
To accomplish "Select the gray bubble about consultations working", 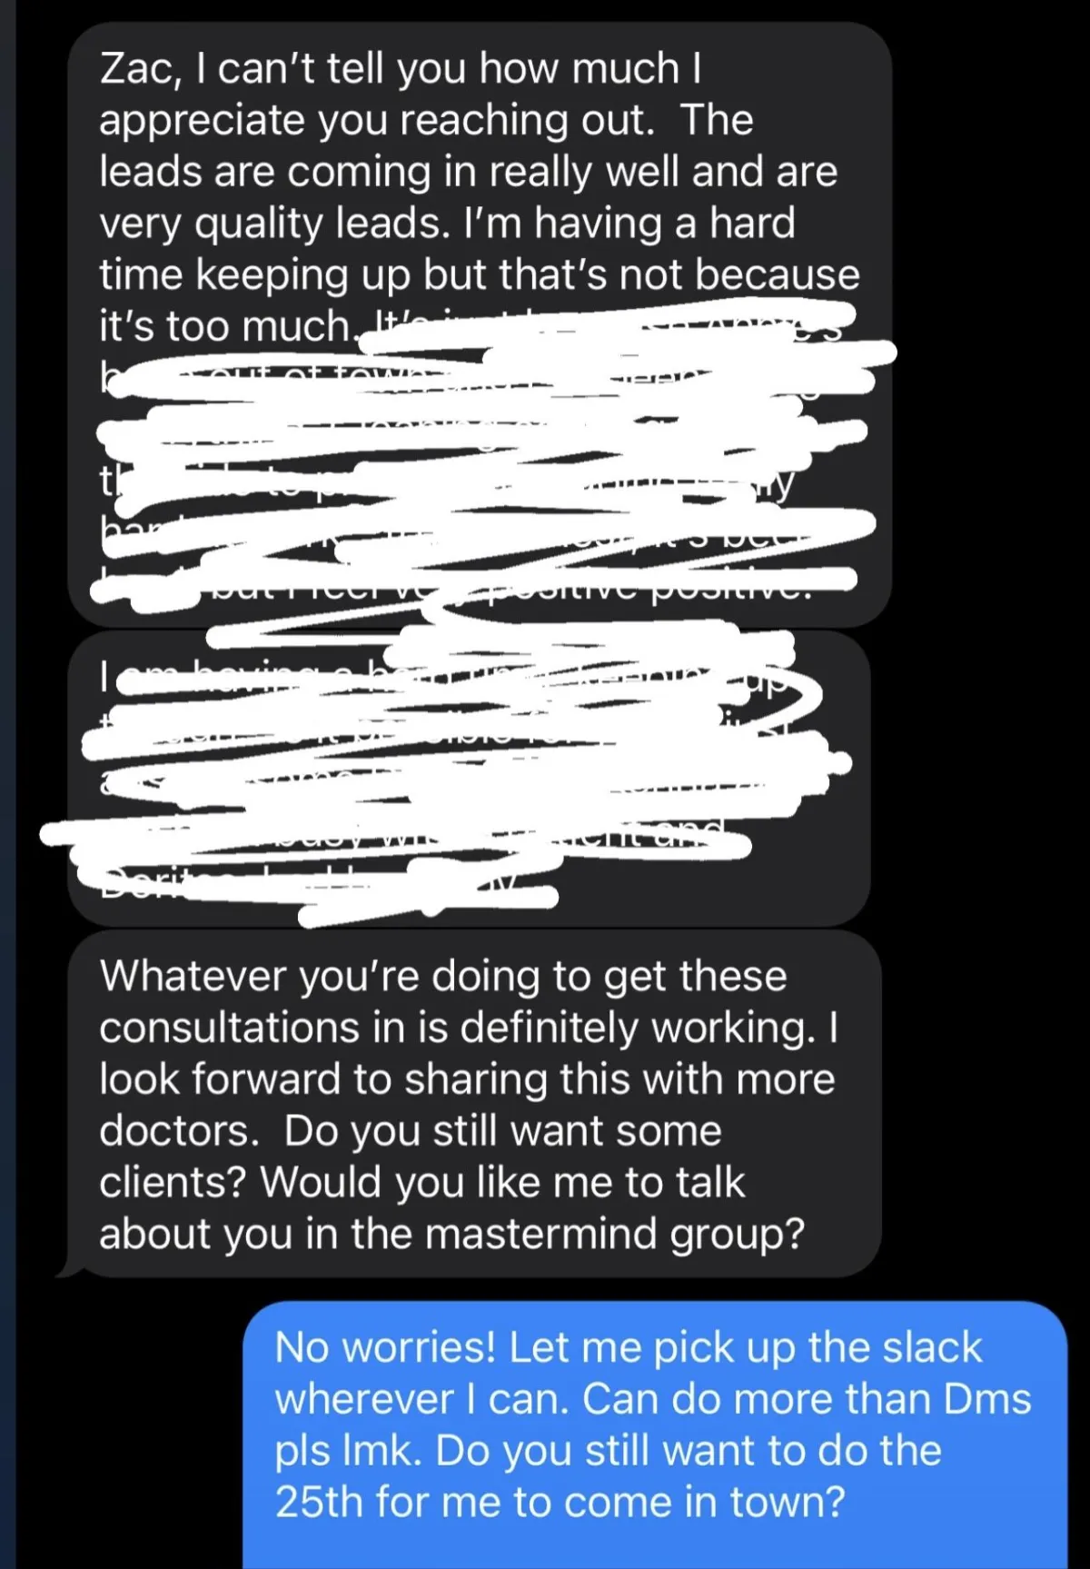I will pyautogui.click(x=472, y=1104).
